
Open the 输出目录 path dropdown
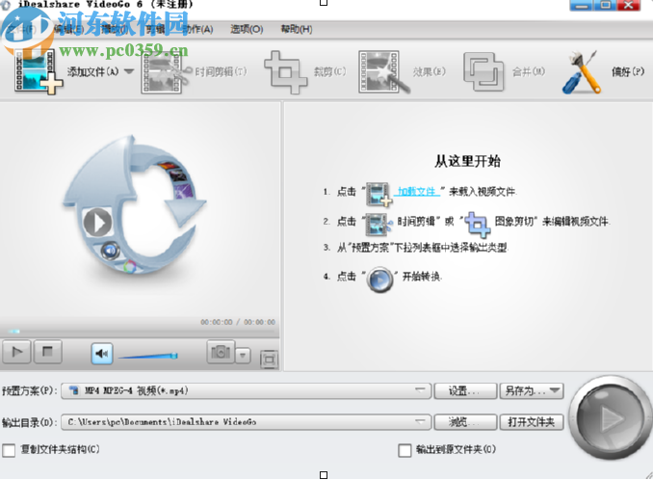(247, 422)
